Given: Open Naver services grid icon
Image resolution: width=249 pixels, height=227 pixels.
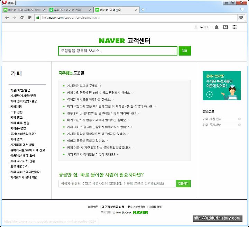Looking at the screenshot, I should tap(234, 27).
